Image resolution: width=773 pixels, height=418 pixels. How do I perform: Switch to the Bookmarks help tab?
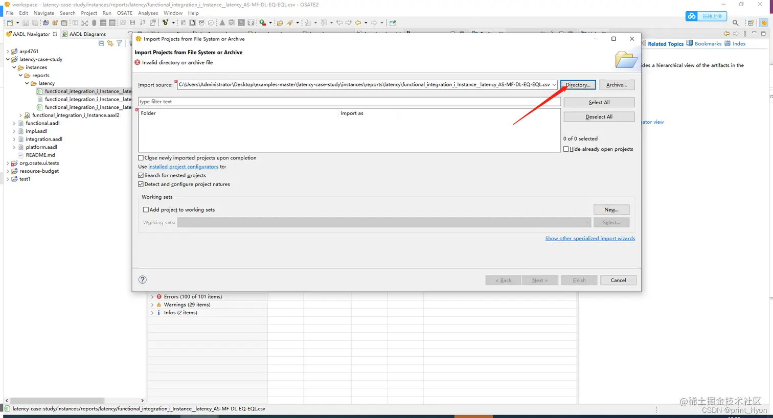pos(704,43)
